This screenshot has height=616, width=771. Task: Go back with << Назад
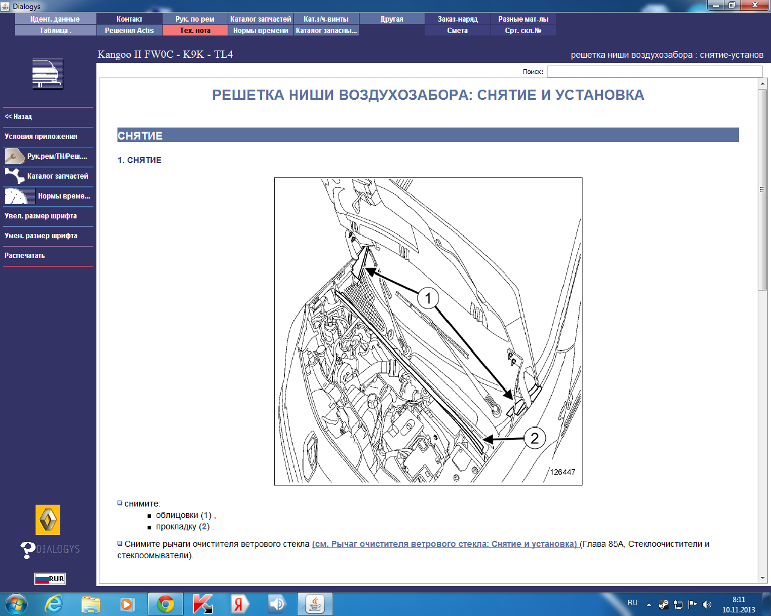click(48, 117)
